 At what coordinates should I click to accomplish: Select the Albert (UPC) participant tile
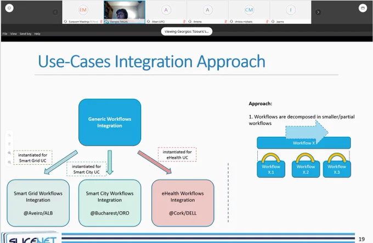click(166, 12)
